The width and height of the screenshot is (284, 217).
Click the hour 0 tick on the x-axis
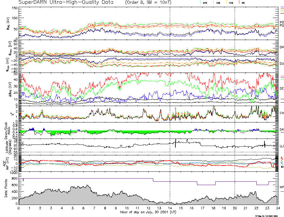coord(19,208)
